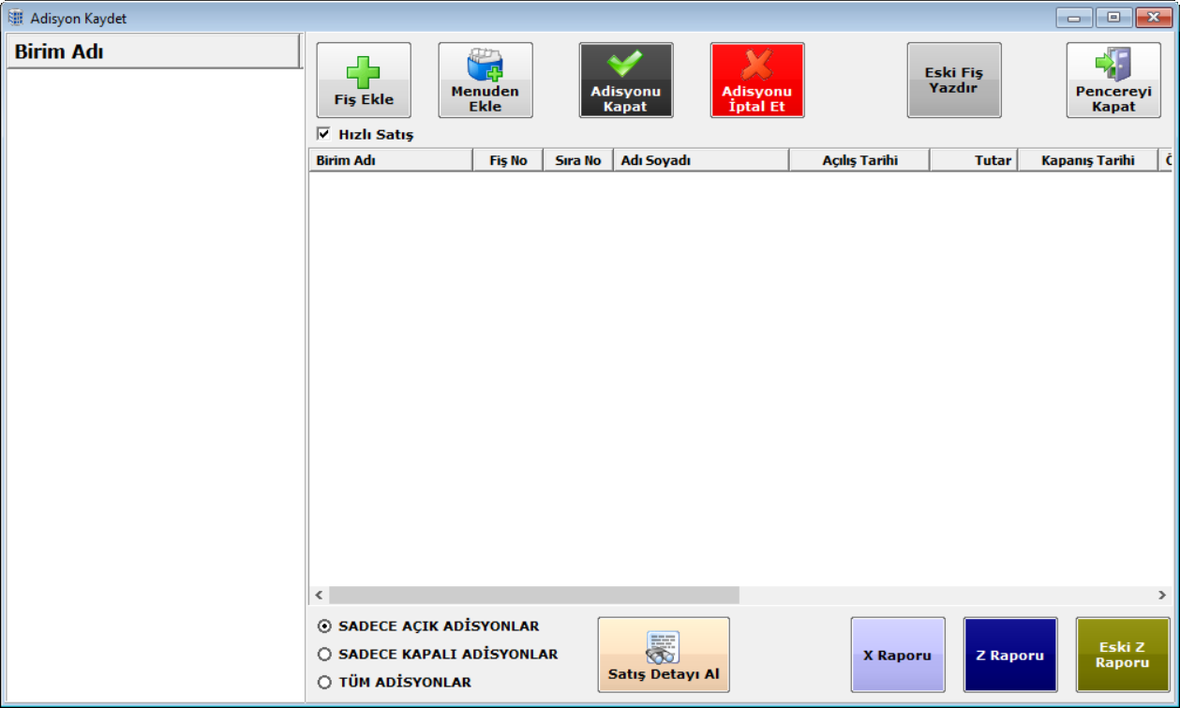Viewport: 1180px width, 708px height.
Task: Choose SADECE KAPALI ADİSYONLAR radio option
Action: 325,655
